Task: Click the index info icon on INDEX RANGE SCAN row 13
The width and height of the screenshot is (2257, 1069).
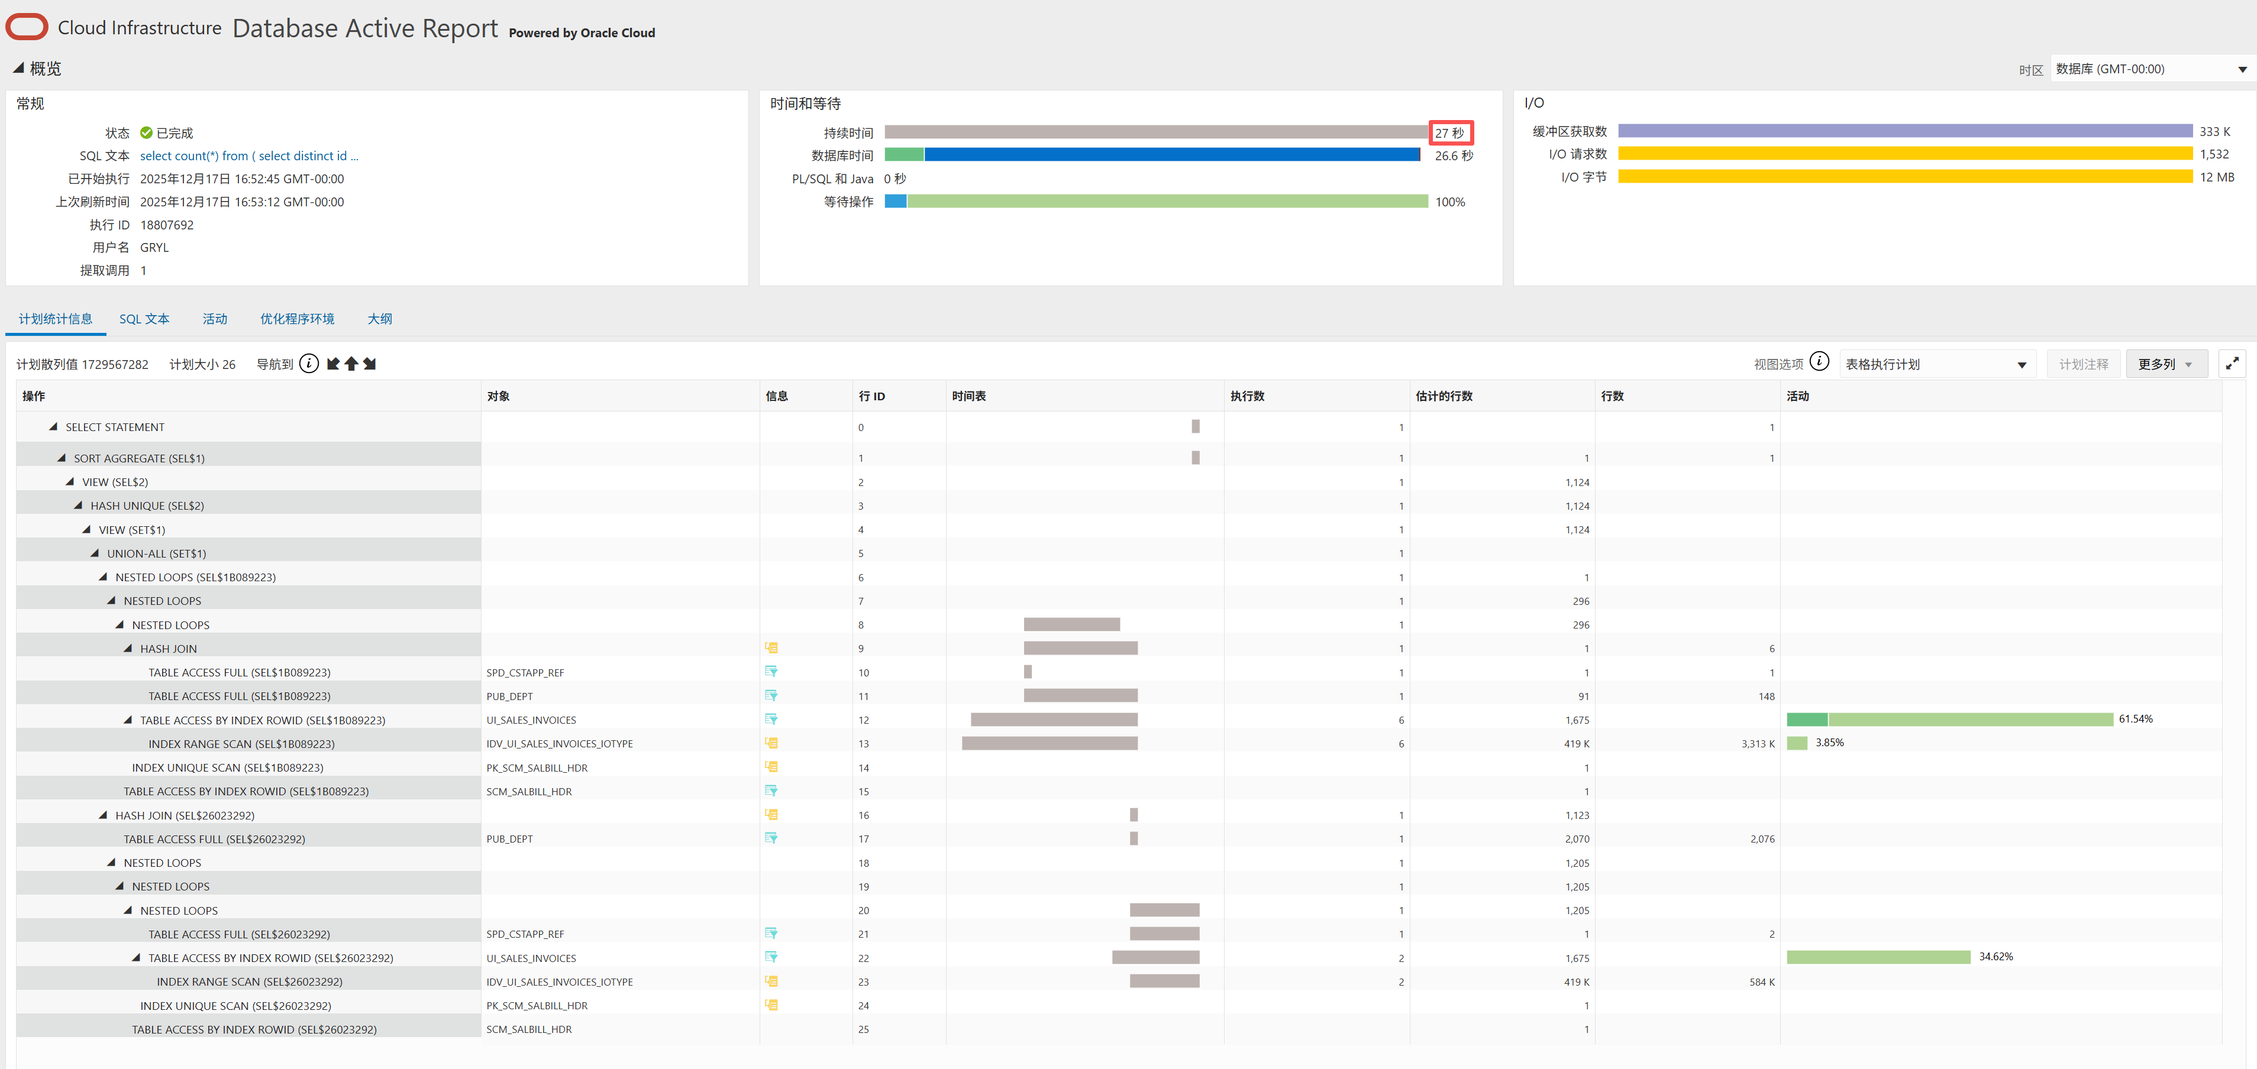Action: pos(772,743)
